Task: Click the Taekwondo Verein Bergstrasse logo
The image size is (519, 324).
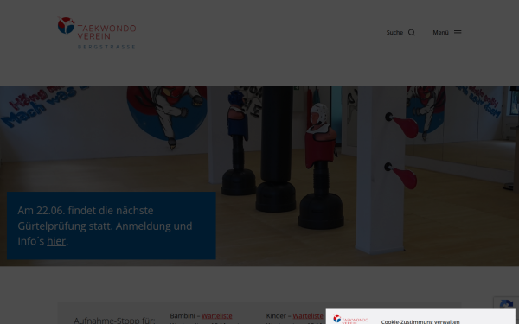Action: pos(97,33)
